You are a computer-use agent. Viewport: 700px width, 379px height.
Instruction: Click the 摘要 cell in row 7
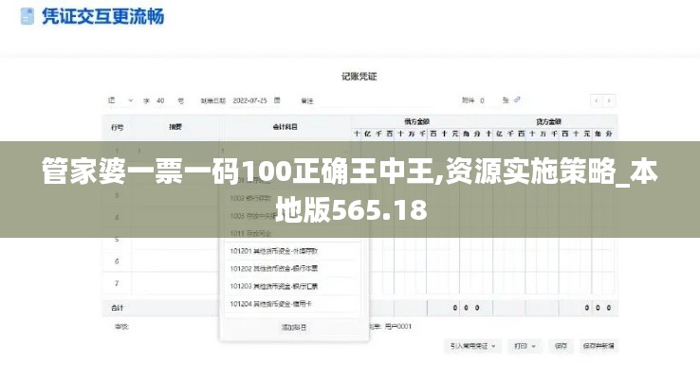click(x=175, y=283)
